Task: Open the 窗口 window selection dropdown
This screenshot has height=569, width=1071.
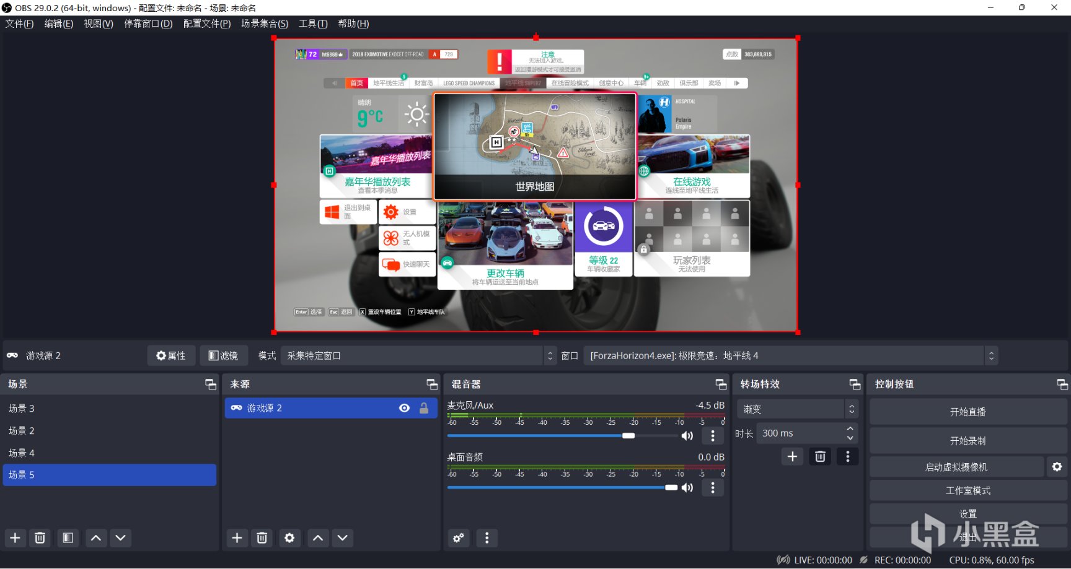Action: 791,356
